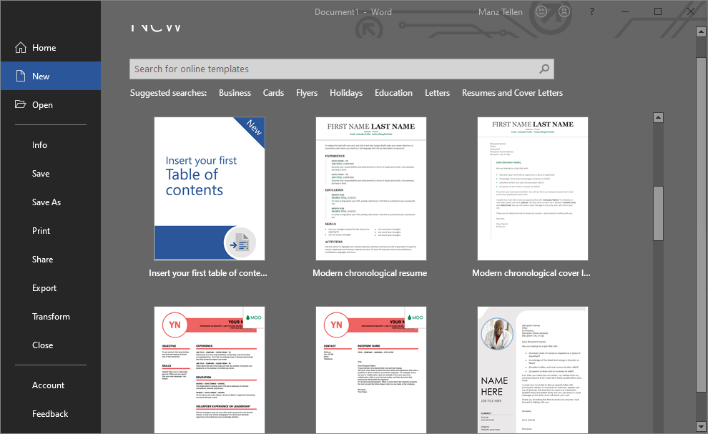Open the Save As menu item
The width and height of the screenshot is (708, 434).
(46, 202)
